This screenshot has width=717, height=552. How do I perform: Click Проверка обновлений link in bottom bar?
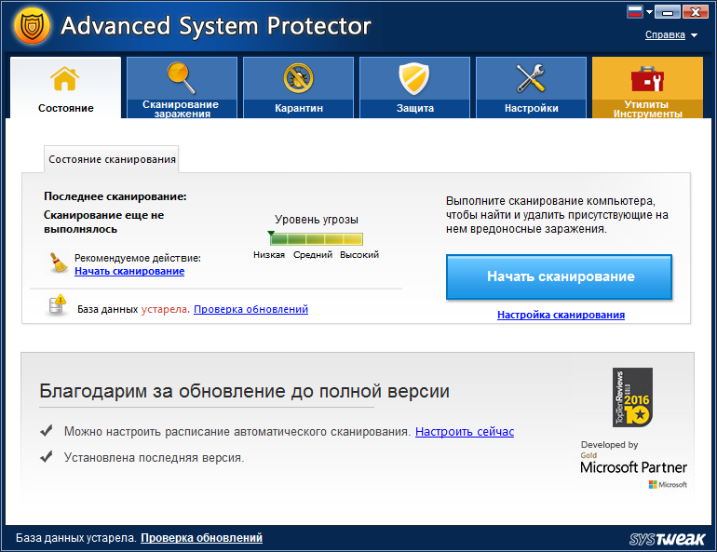[202, 538]
